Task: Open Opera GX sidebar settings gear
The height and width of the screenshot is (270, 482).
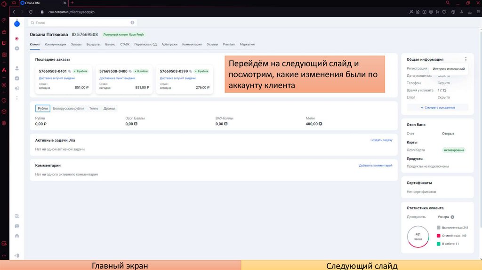Action: (x=4, y=123)
